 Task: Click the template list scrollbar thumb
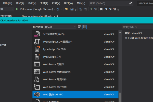(x=120, y=97)
